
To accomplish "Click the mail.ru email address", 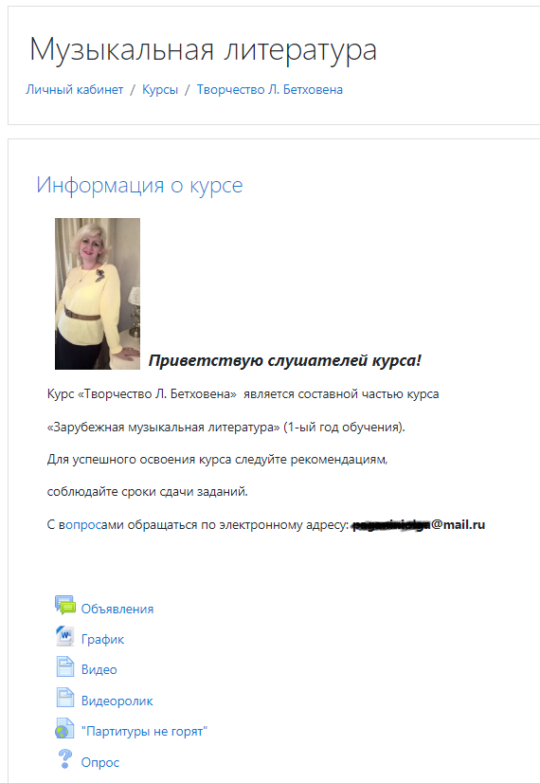I will pos(418,525).
